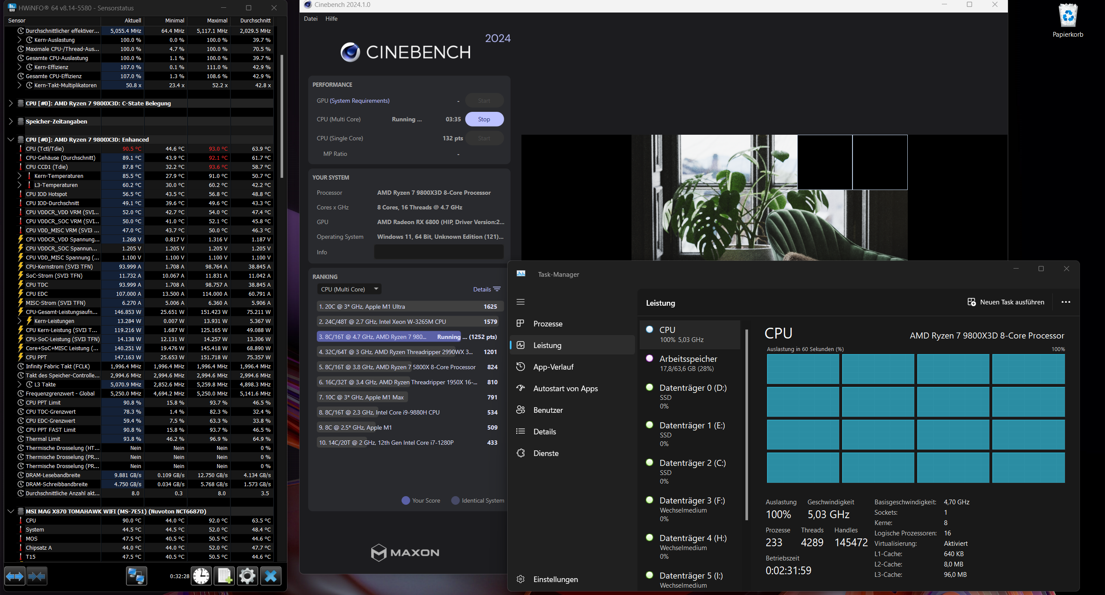This screenshot has width=1105, height=595.
Task: Click blue X icon in HWiNFO toolbar
Action: pyautogui.click(x=271, y=576)
